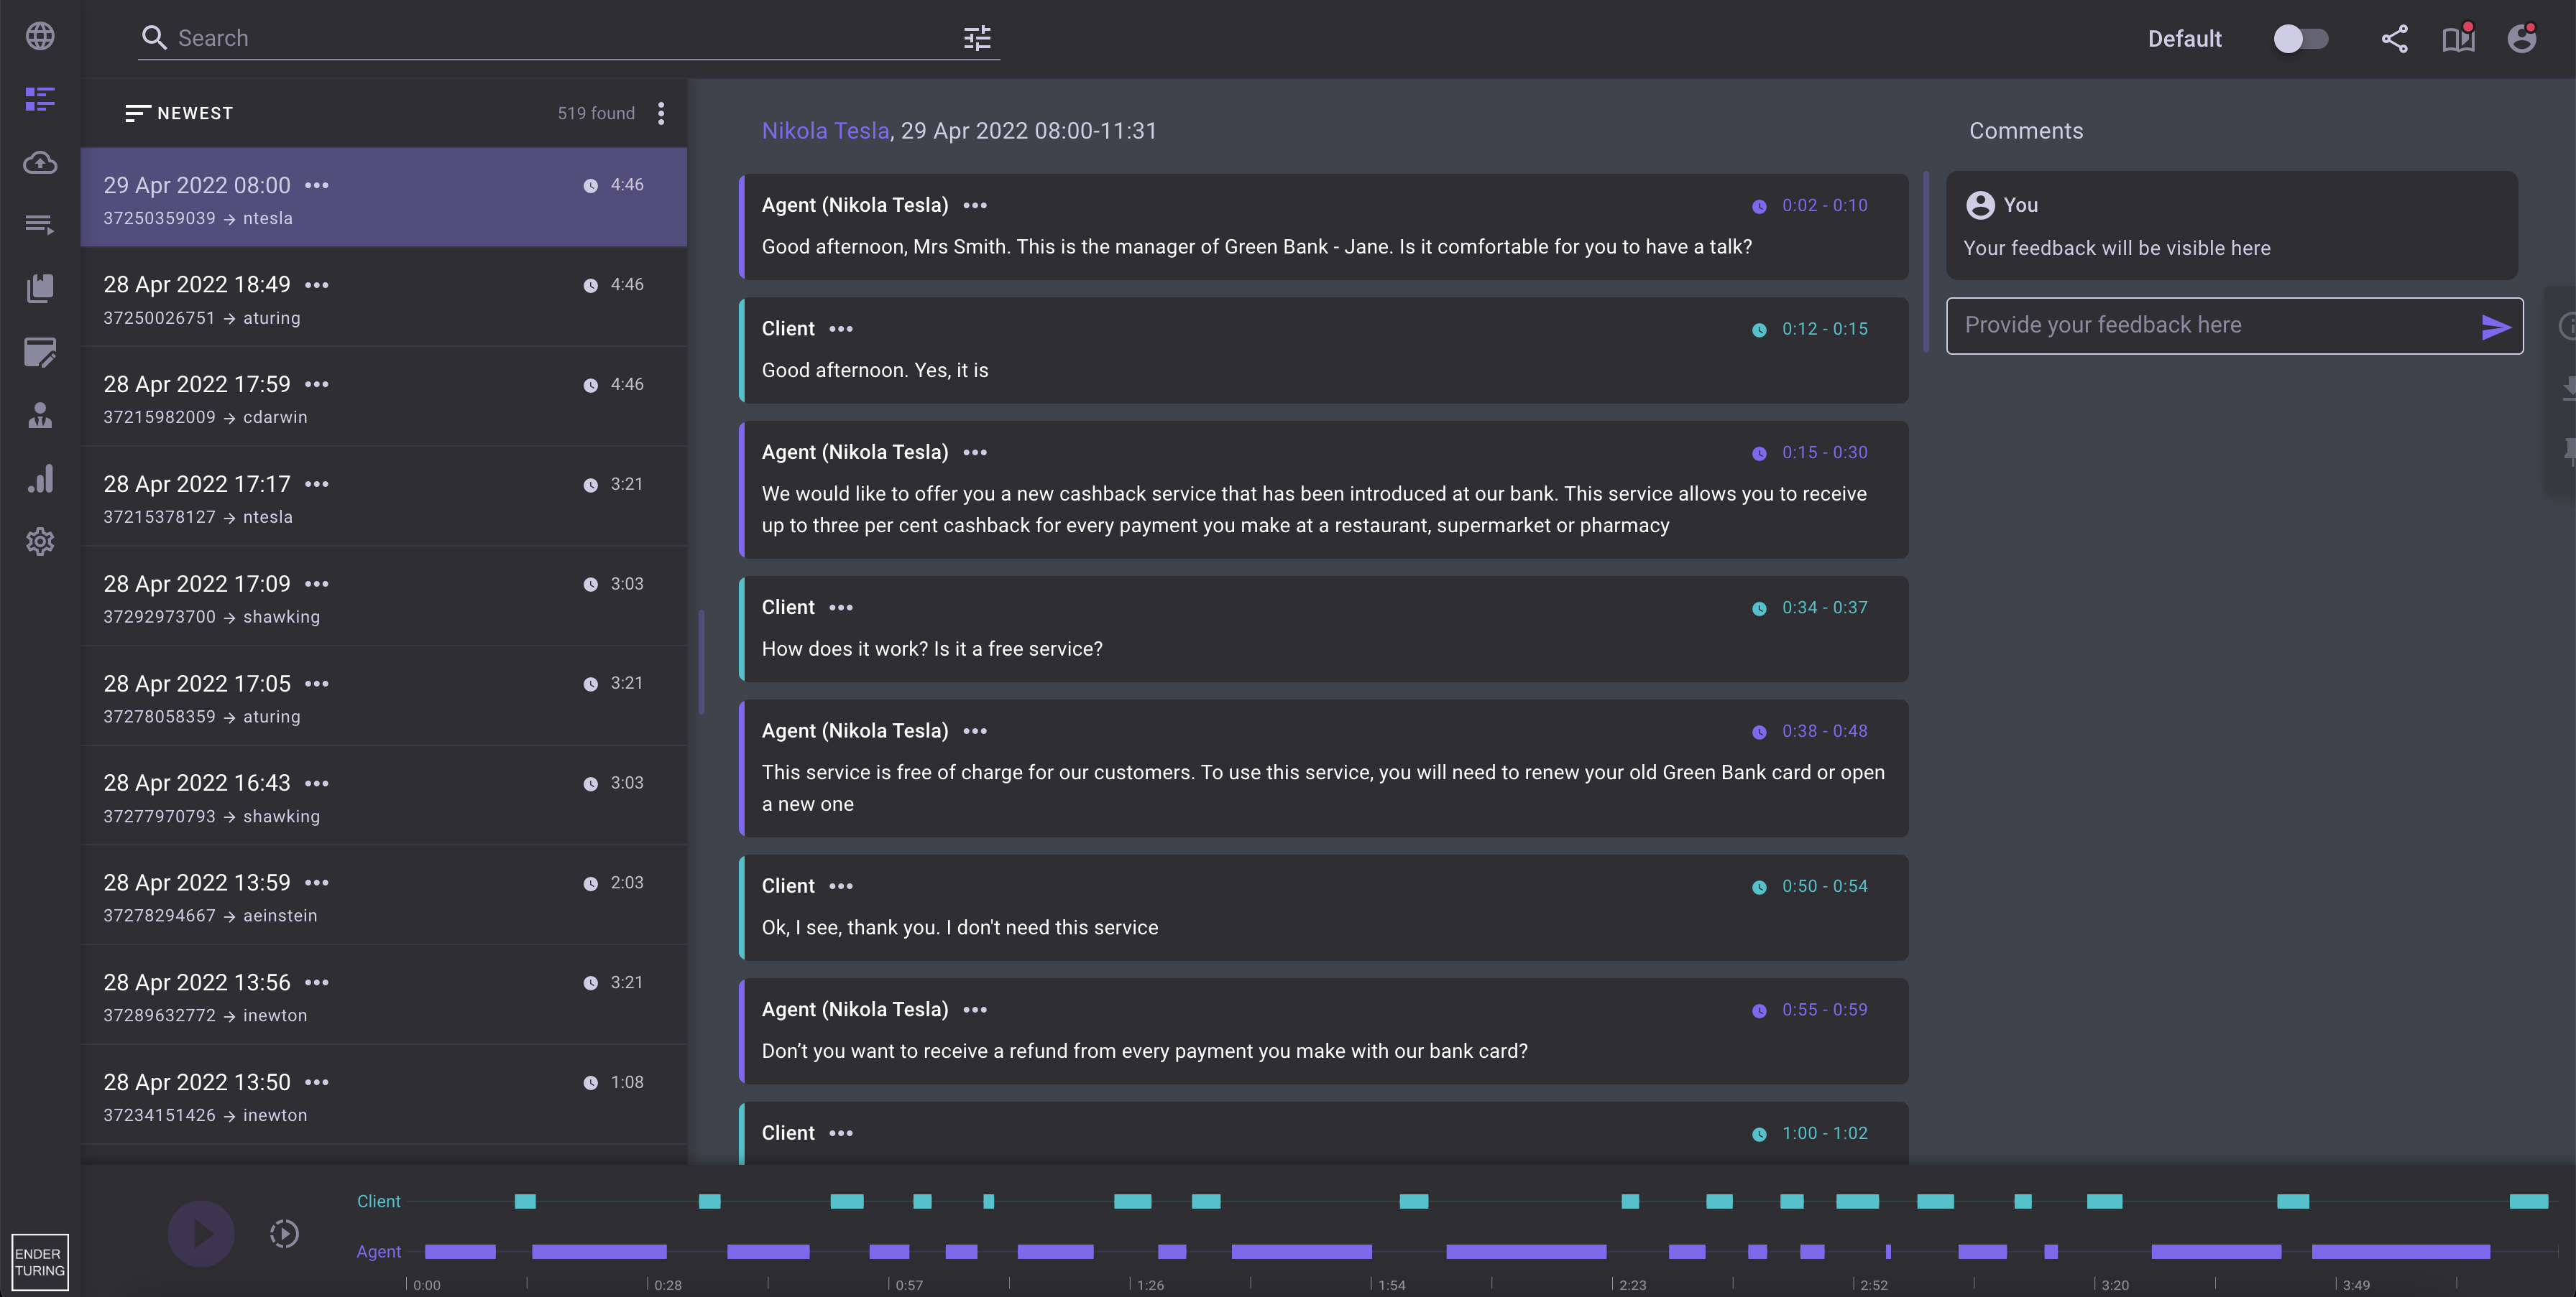The width and height of the screenshot is (2576, 1297).
Task: Click the share icon in top bar
Action: (x=2394, y=38)
